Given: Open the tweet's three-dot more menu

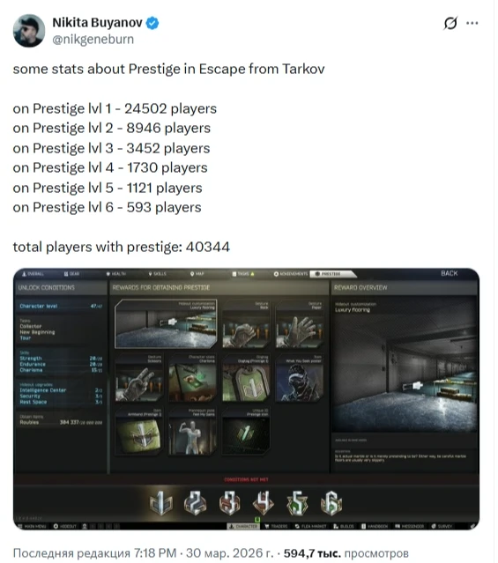Looking at the screenshot, I should [472, 23].
